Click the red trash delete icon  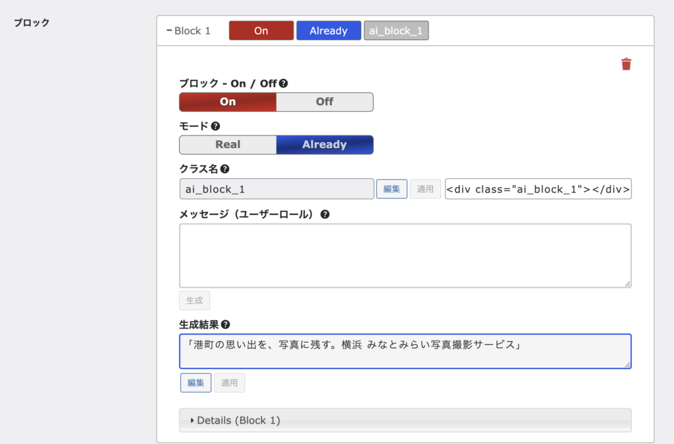coord(626,64)
